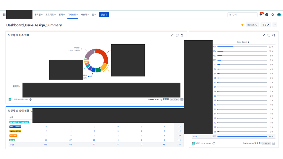283x159 pixels.
Task: Click the 32% progress bar for 474 issues
Action: click(x=242, y=47)
